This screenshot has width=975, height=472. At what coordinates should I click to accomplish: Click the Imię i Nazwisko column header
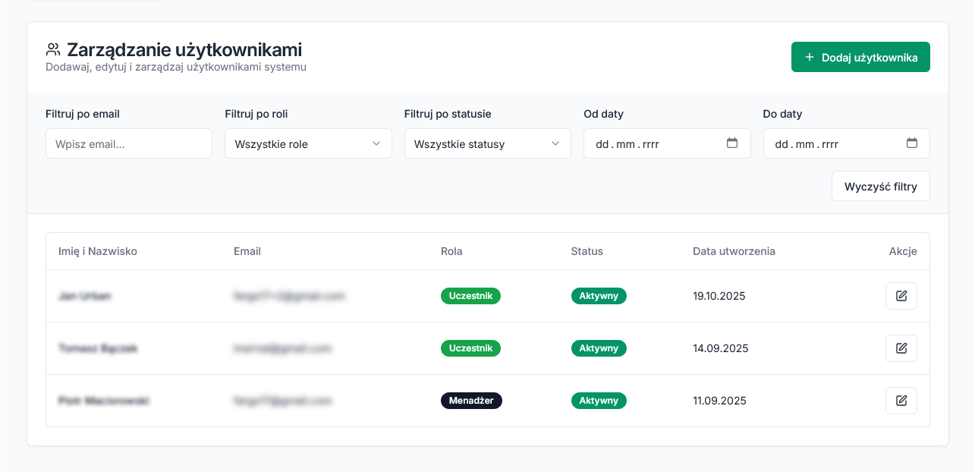pyautogui.click(x=98, y=251)
